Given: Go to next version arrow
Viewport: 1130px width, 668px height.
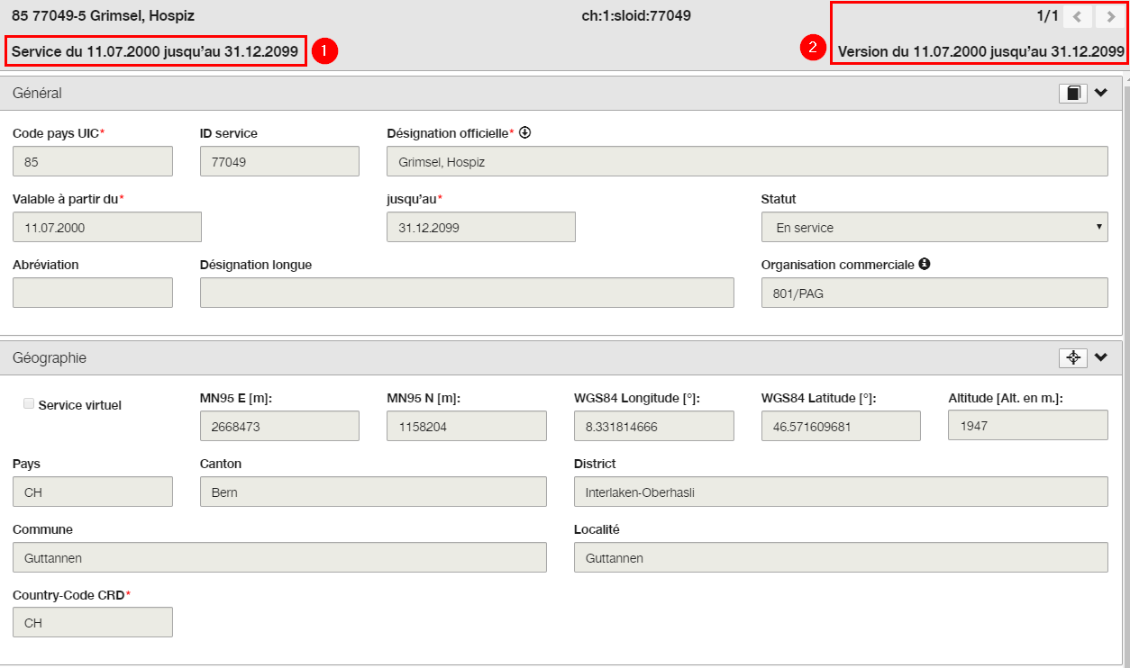Looking at the screenshot, I should pyautogui.click(x=1109, y=17).
